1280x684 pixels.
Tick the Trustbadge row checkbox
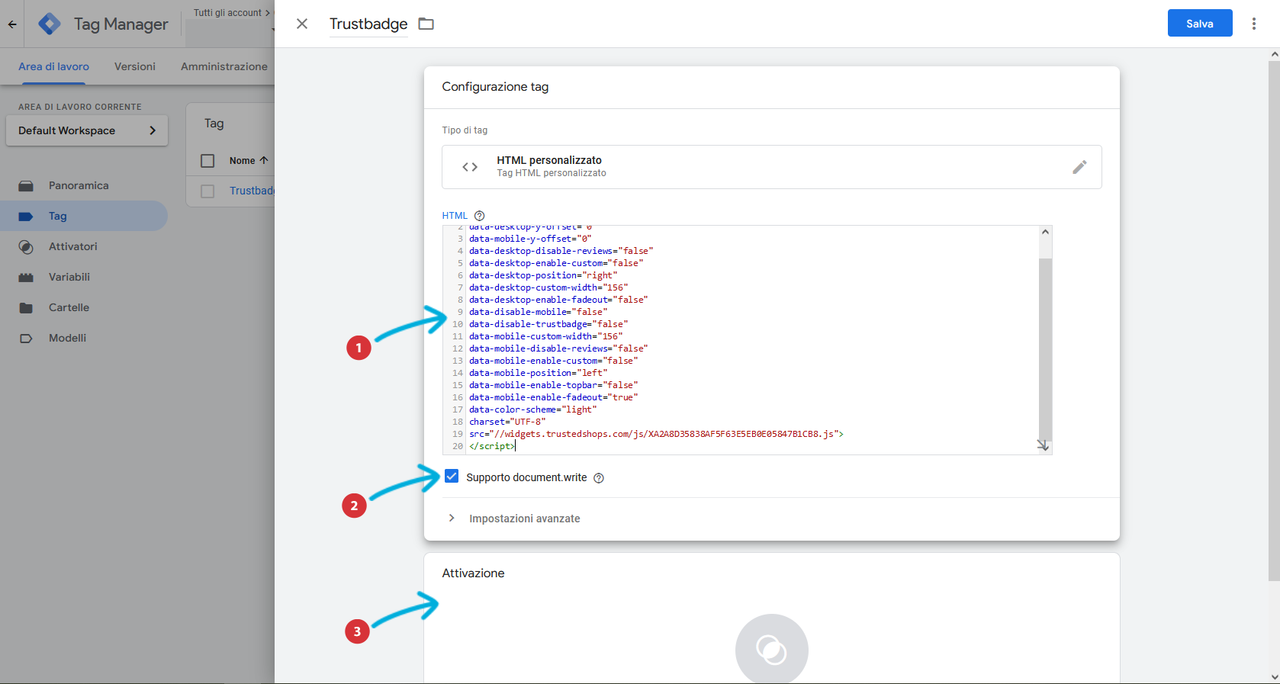[x=207, y=191]
